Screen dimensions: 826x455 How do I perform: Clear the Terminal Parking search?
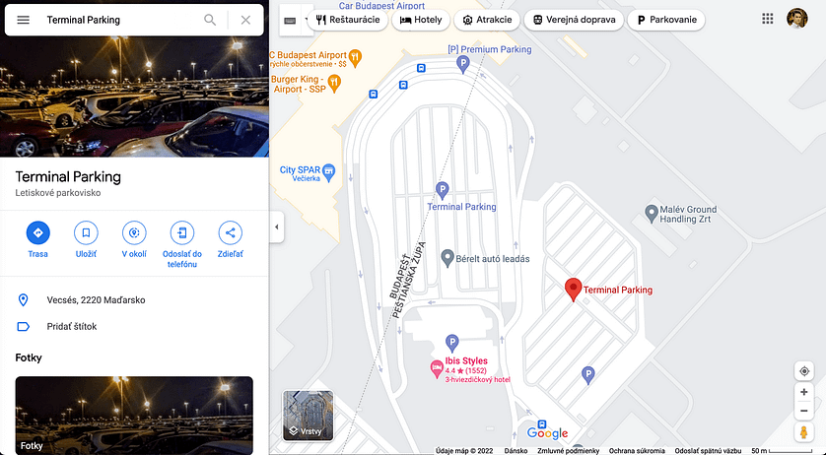[x=245, y=20]
